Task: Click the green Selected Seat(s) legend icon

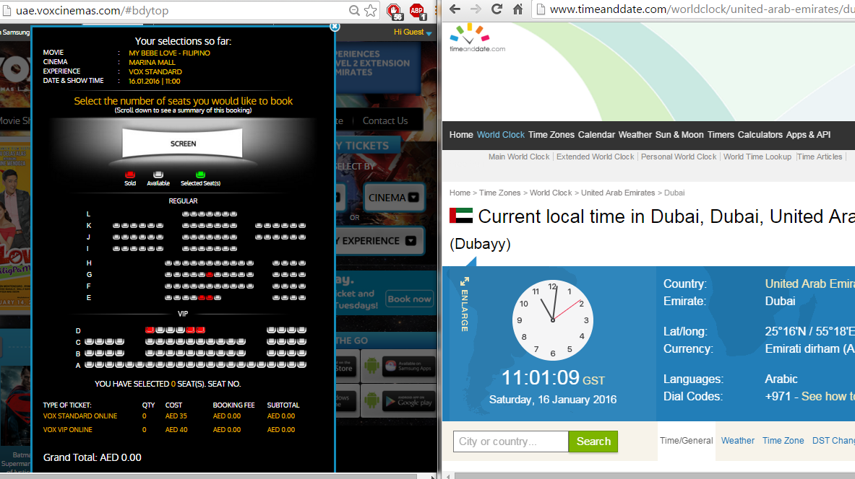Action: click(200, 175)
